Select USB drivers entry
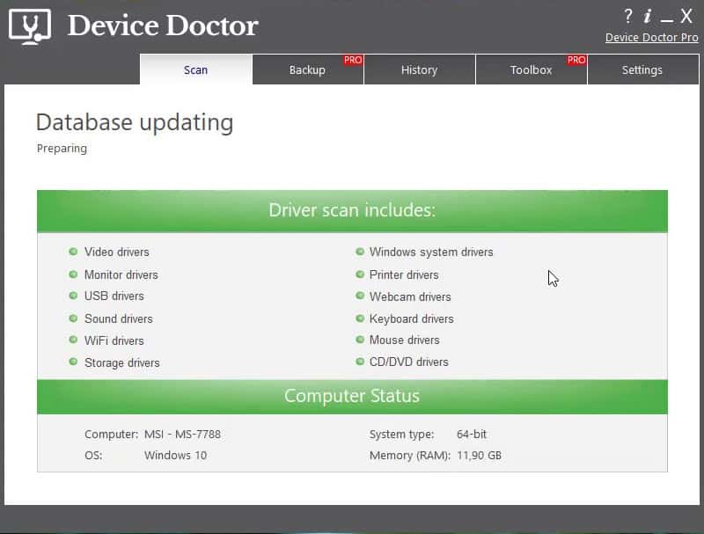 point(114,296)
